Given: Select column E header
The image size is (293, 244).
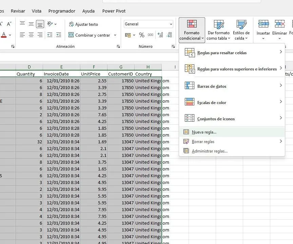Looking at the screenshot, I should tap(61, 67).
